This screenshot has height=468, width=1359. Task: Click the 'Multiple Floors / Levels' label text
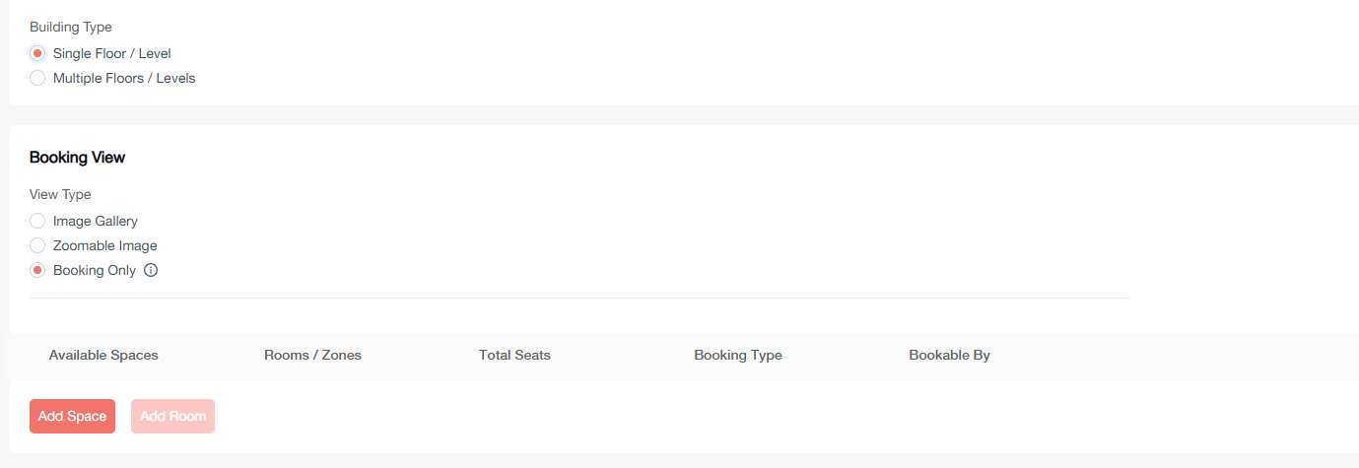click(x=124, y=78)
